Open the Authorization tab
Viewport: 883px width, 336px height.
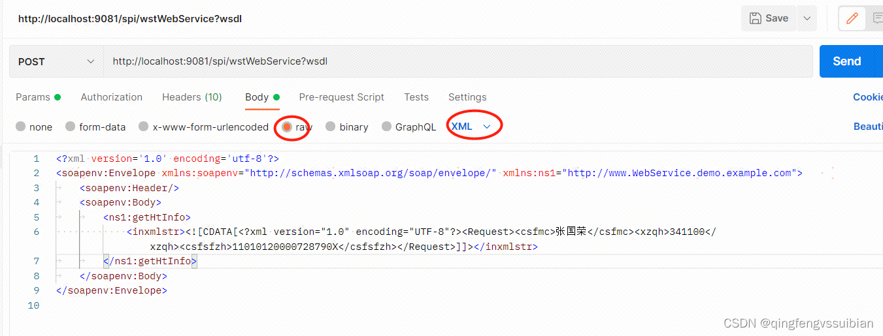click(111, 97)
